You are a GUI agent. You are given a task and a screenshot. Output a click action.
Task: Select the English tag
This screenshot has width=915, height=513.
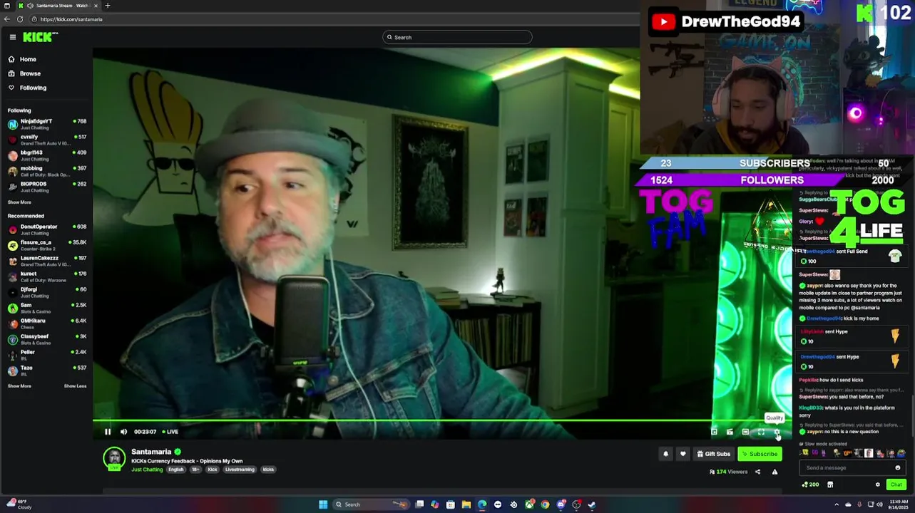point(176,470)
